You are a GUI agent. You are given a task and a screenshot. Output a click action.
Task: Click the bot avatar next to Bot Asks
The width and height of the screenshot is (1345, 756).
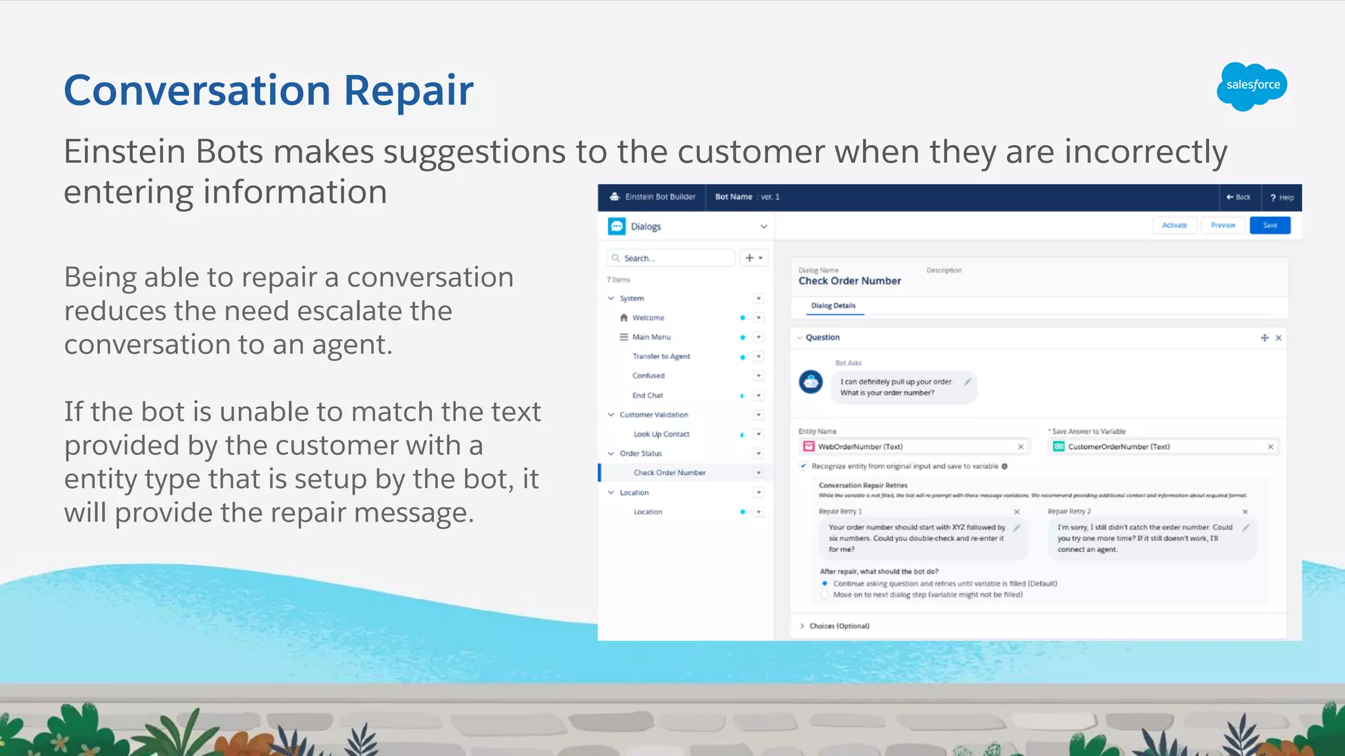811,382
